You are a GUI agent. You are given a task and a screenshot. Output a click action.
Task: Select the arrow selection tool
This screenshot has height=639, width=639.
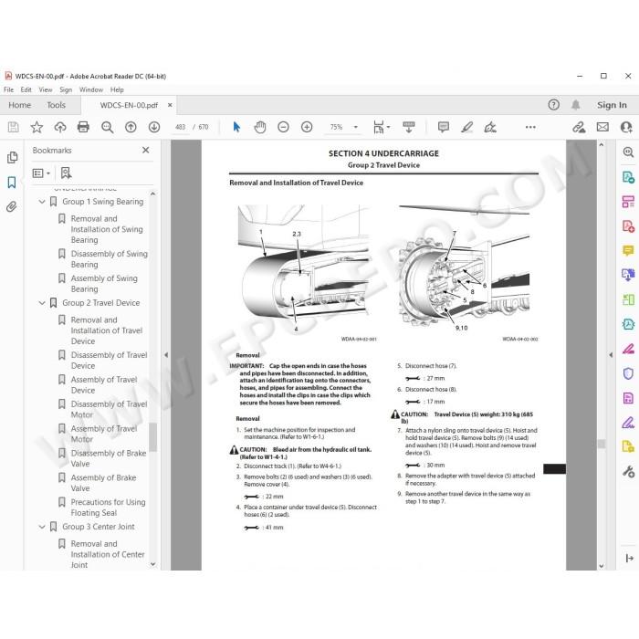click(x=236, y=127)
